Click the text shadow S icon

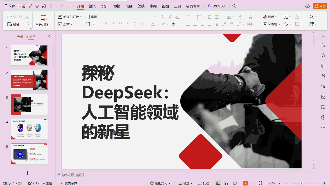tap(135, 24)
